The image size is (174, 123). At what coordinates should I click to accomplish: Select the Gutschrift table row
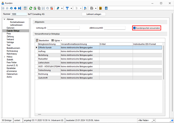(x=98, y=78)
